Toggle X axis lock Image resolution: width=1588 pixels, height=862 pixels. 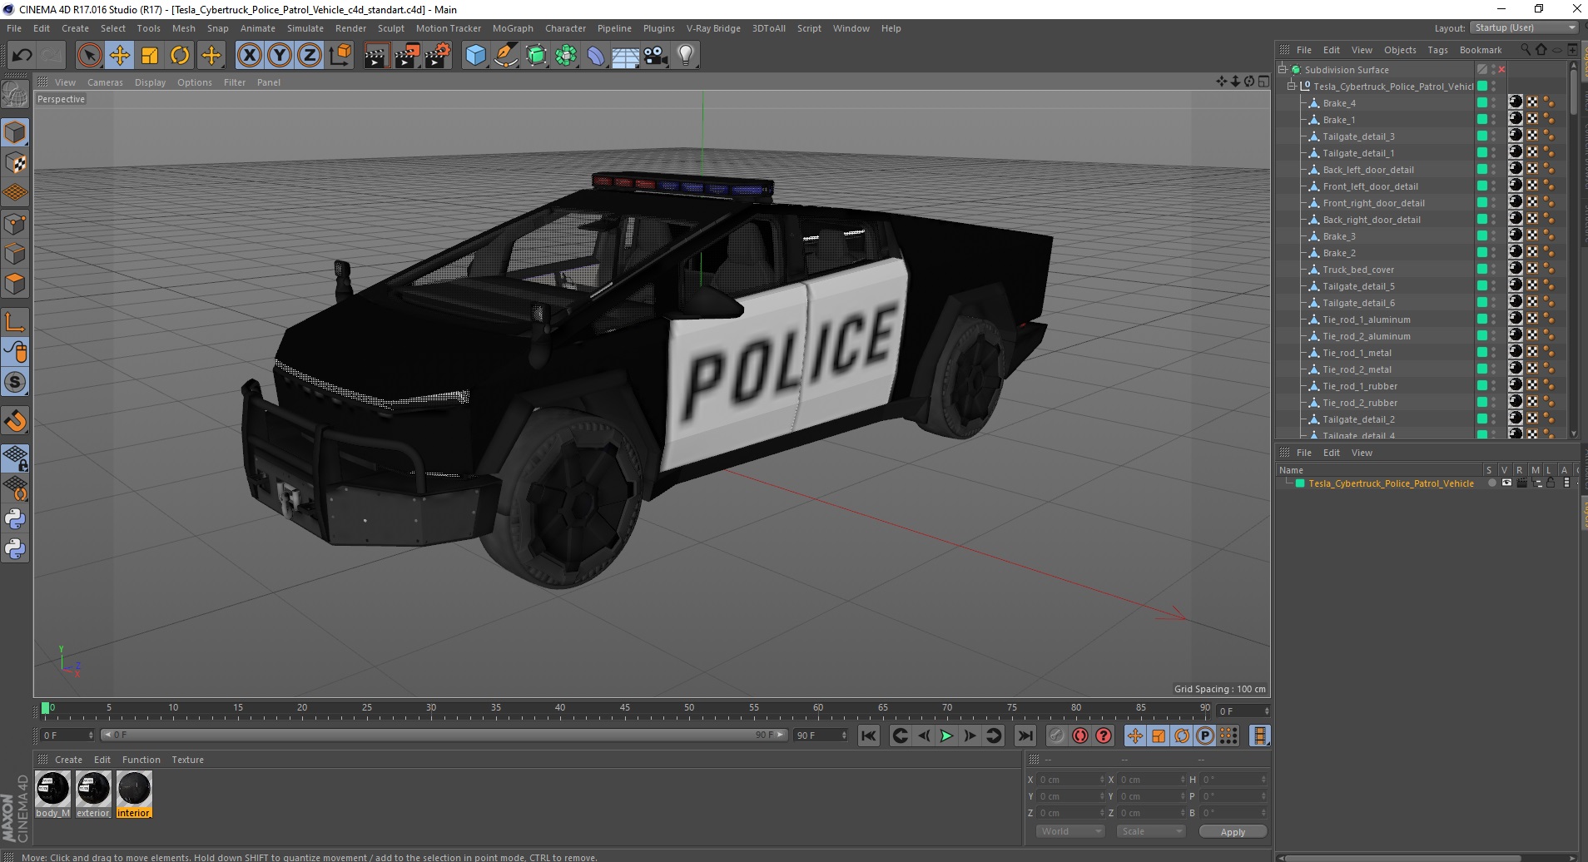pos(249,56)
